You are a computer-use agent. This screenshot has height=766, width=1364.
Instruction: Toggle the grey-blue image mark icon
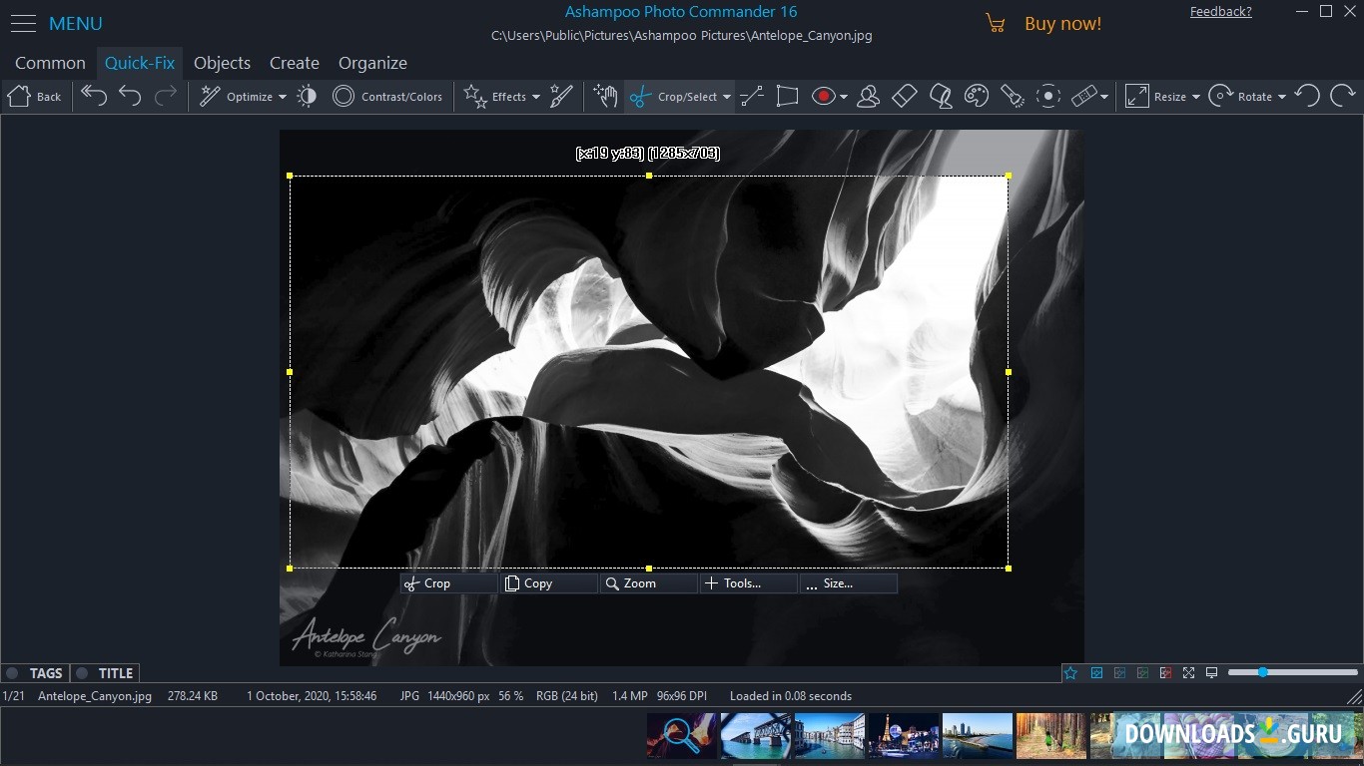click(1119, 673)
